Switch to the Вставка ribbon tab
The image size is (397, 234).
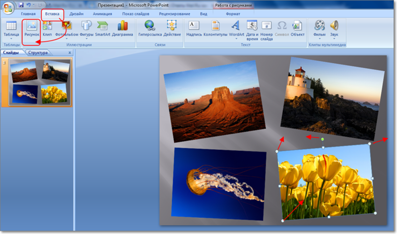(x=52, y=14)
